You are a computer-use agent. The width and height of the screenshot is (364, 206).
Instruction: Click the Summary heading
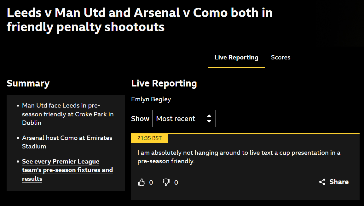[x=28, y=83]
